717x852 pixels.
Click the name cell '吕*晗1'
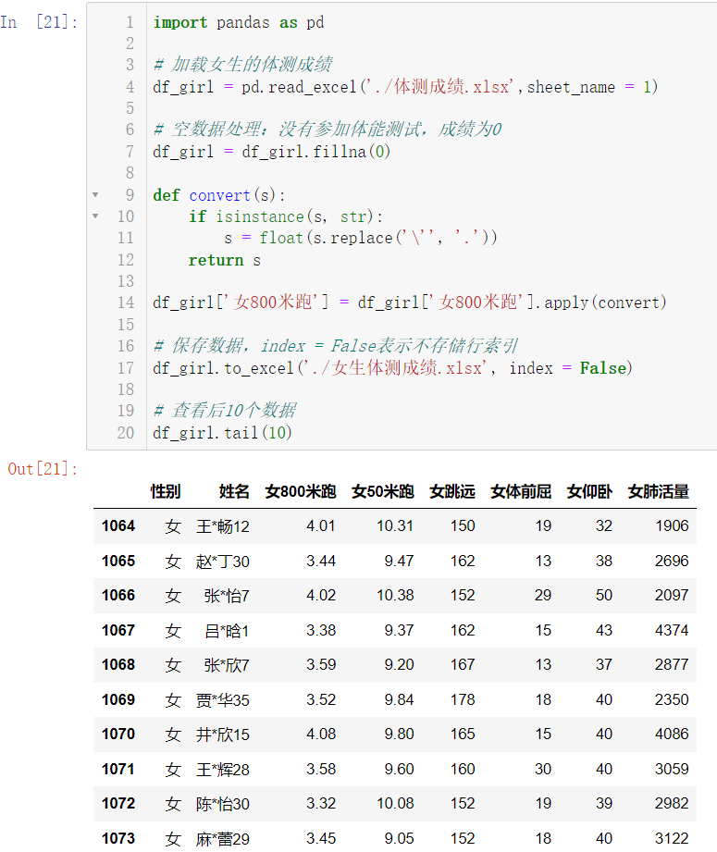tap(227, 631)
